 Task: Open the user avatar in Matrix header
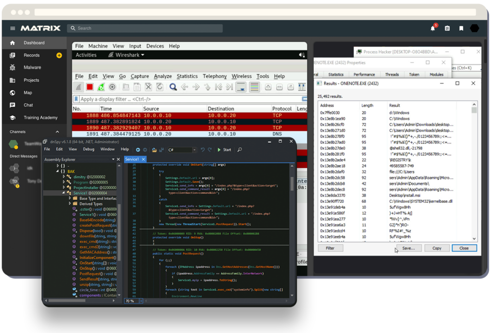click(x=474, y=28)
